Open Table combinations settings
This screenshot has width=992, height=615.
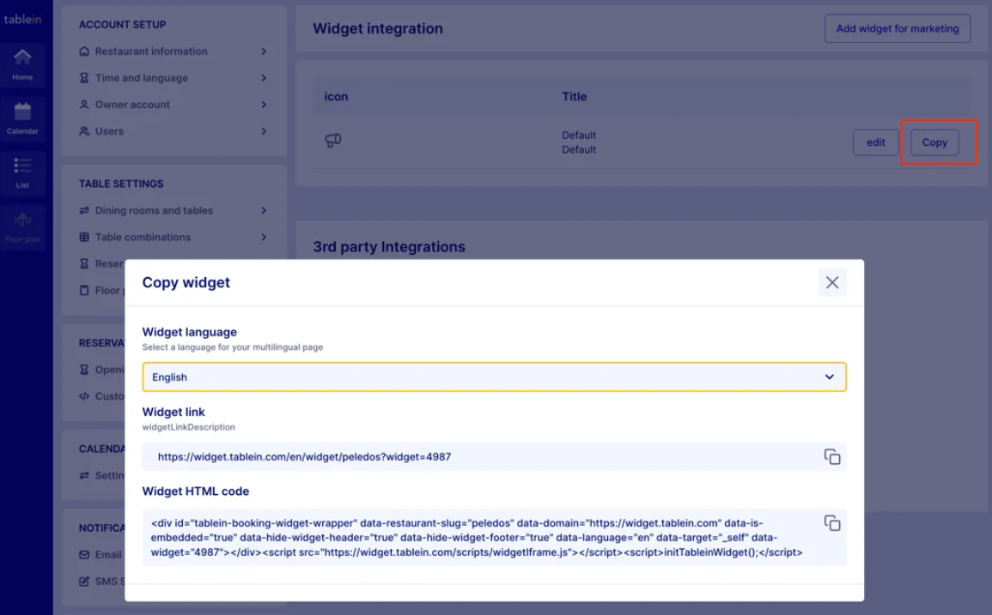click(x=173, y=237)
